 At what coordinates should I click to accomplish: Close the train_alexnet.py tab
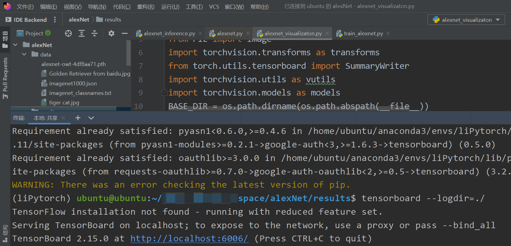pos(388,33)
